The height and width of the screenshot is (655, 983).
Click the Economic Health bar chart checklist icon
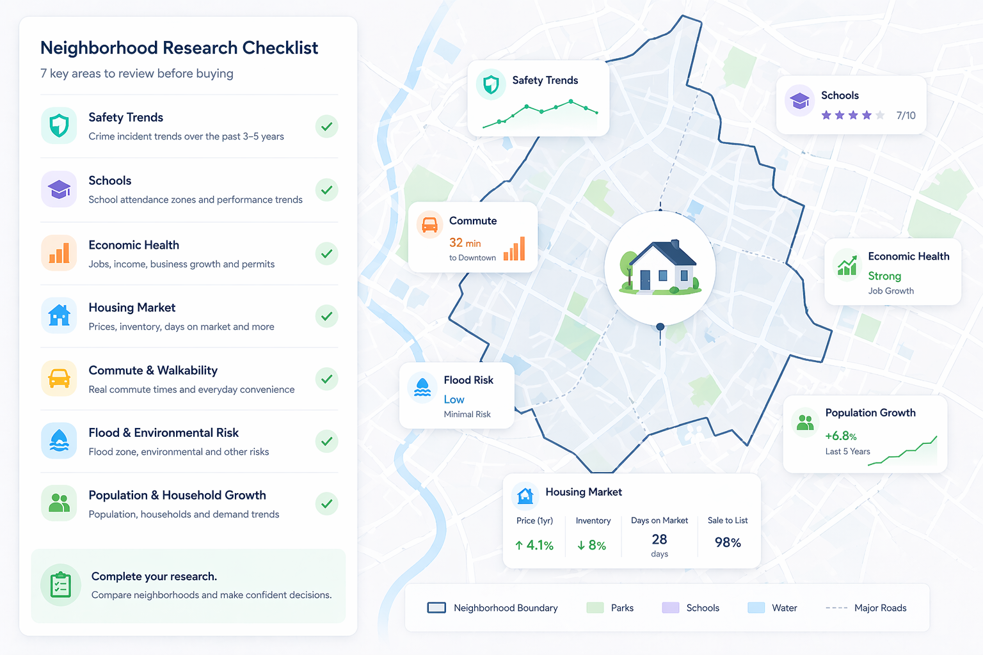pos(59,253)
